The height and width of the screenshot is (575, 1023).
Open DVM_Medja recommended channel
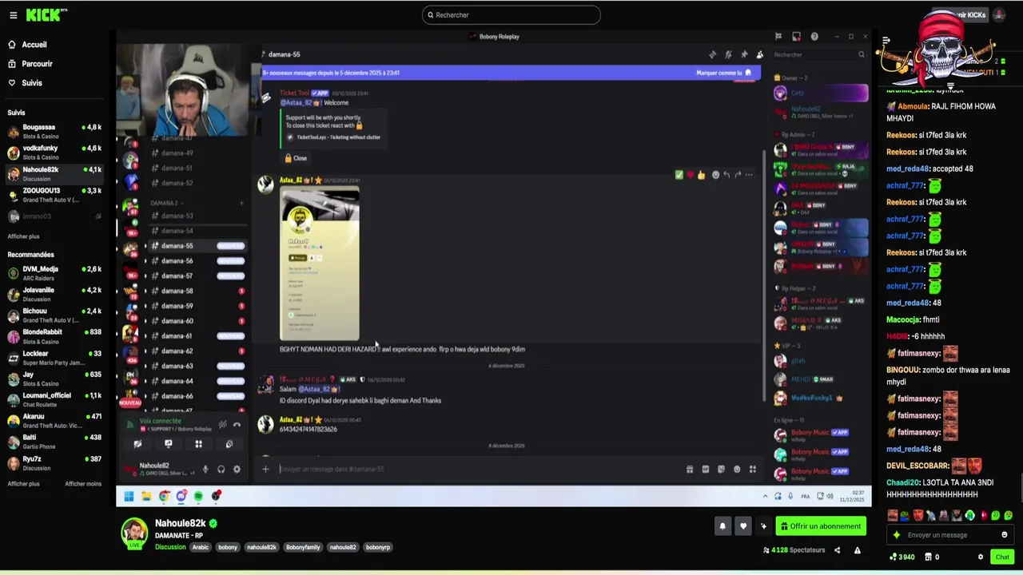pyautogui.click(x=54, y=273)
